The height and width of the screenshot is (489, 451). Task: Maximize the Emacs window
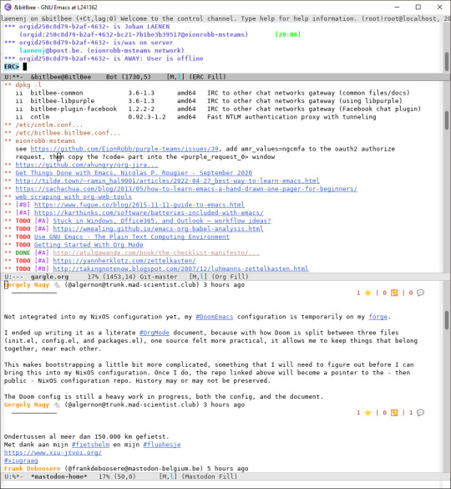[418, 7]
